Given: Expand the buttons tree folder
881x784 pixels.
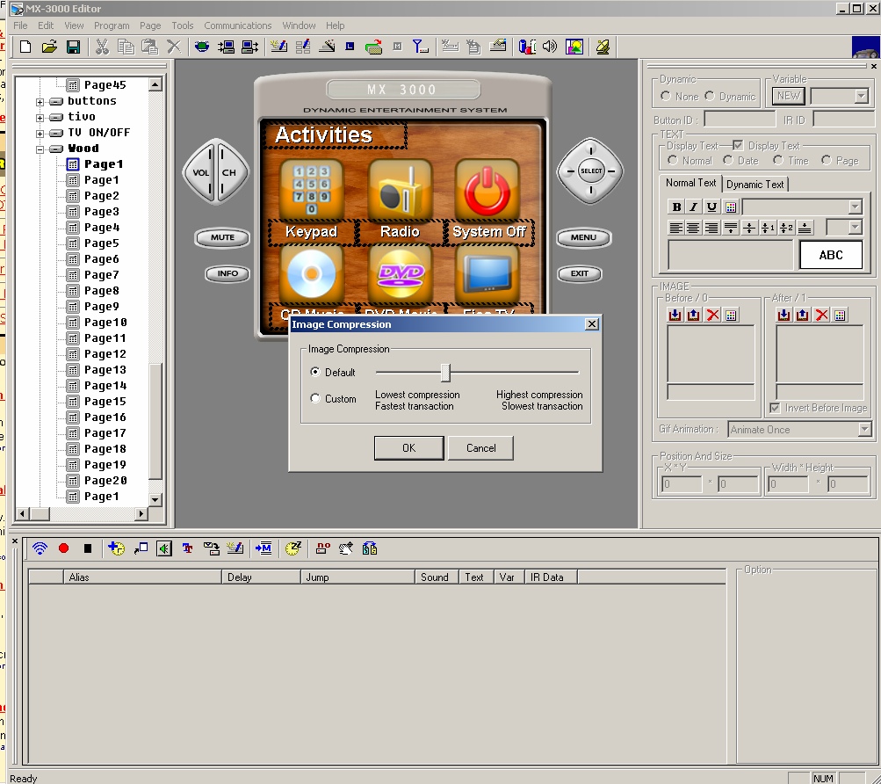Looking at the screenshot, I should tap(40, 102).
